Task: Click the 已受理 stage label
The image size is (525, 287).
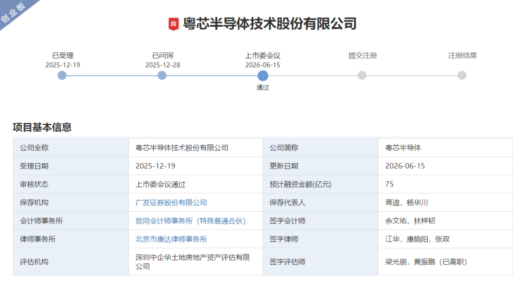Action: [63, 55]
